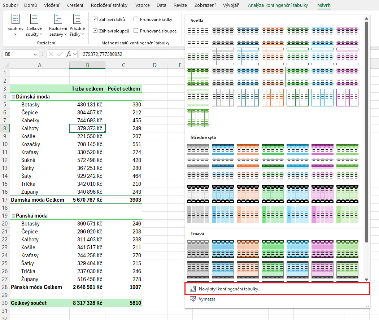Click the insert function fx icon
Screen dimensions: 379x320
pos(69,54)
